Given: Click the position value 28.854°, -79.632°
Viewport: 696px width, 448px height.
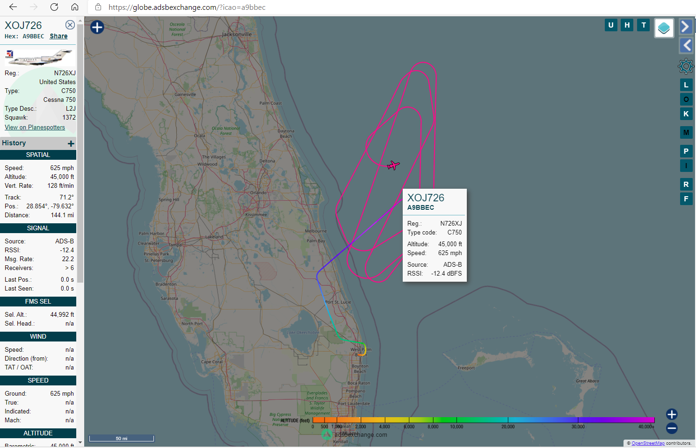Looking at the screenshot, I should tap(50, 206).
